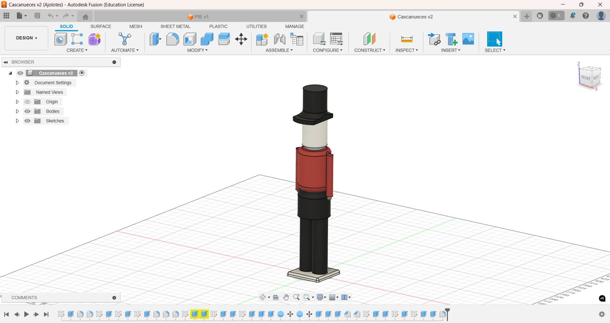Select the Move/Copy tool
Image resolution: width=610 pixels, height=323 pixels.
pyautogui.click(x=241, y=39)
